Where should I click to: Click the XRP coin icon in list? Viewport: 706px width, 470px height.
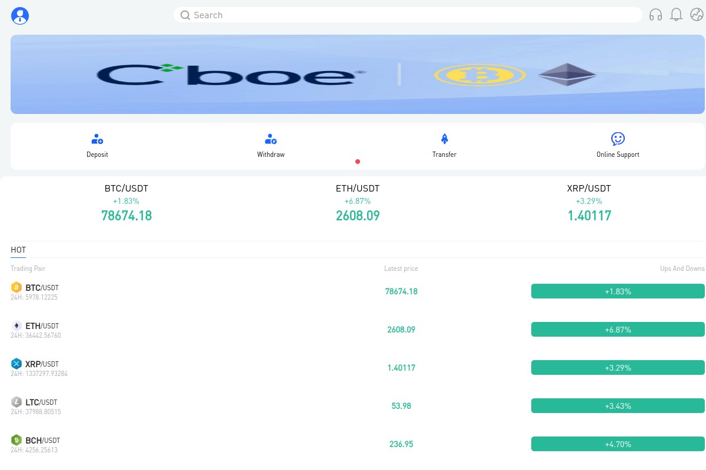pos(16,364)
